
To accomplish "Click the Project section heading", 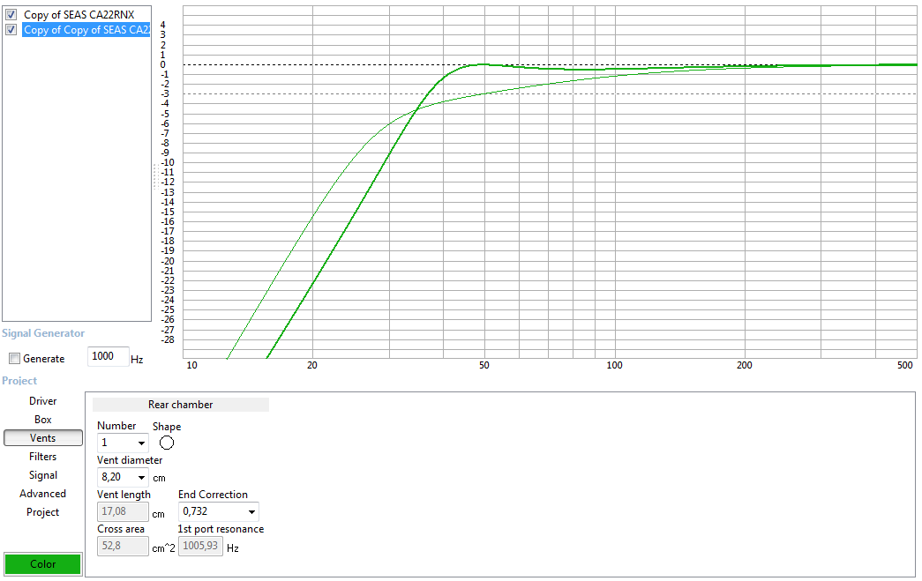I will (19, 381).
